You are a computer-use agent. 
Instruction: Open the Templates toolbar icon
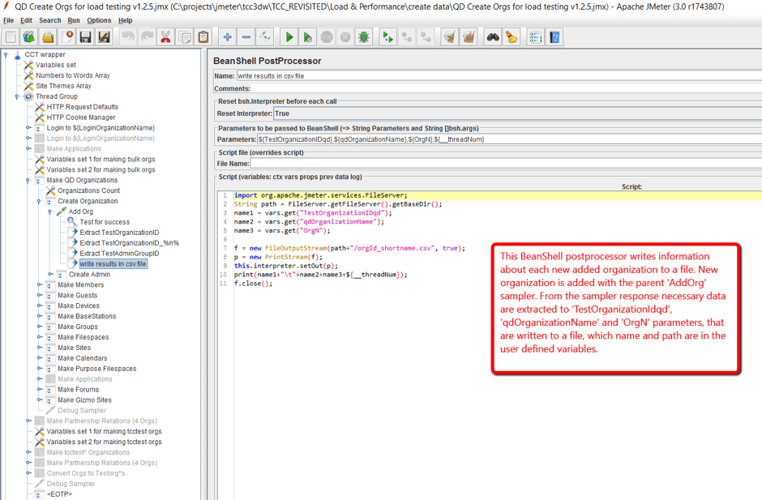click(x=29, y=37)
